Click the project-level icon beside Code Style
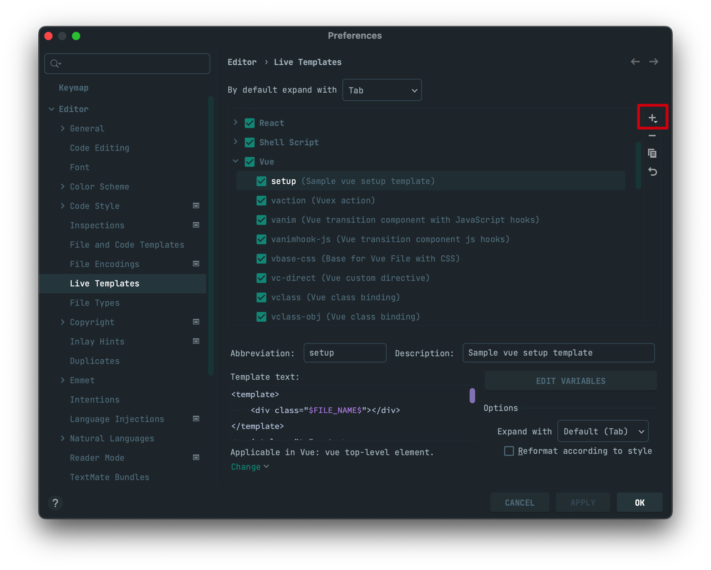 pos(196,206)
